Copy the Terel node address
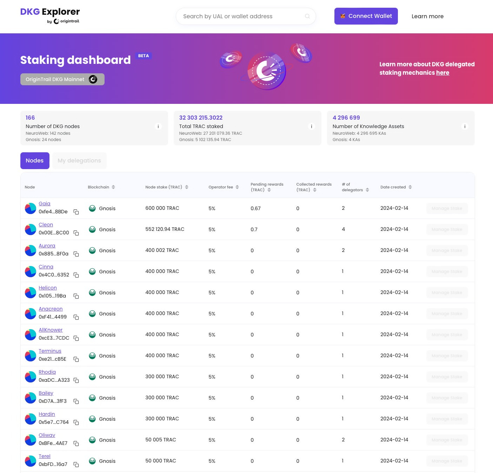Image resolution: width=493 pixels, height=473 pixels. click(76, 465)
